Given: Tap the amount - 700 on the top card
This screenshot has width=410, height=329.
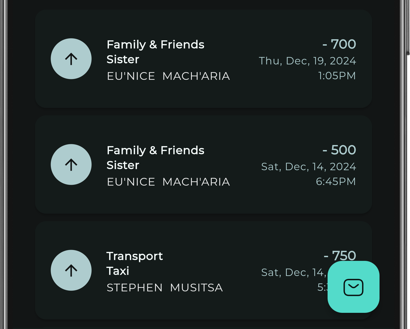Looking at the screenshot, I should coord(339,44).
